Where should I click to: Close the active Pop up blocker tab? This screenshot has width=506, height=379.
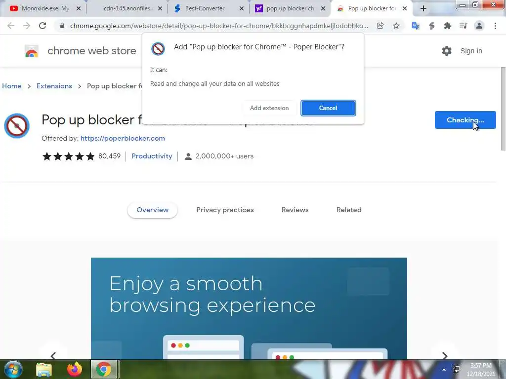[x=405, y=9]
